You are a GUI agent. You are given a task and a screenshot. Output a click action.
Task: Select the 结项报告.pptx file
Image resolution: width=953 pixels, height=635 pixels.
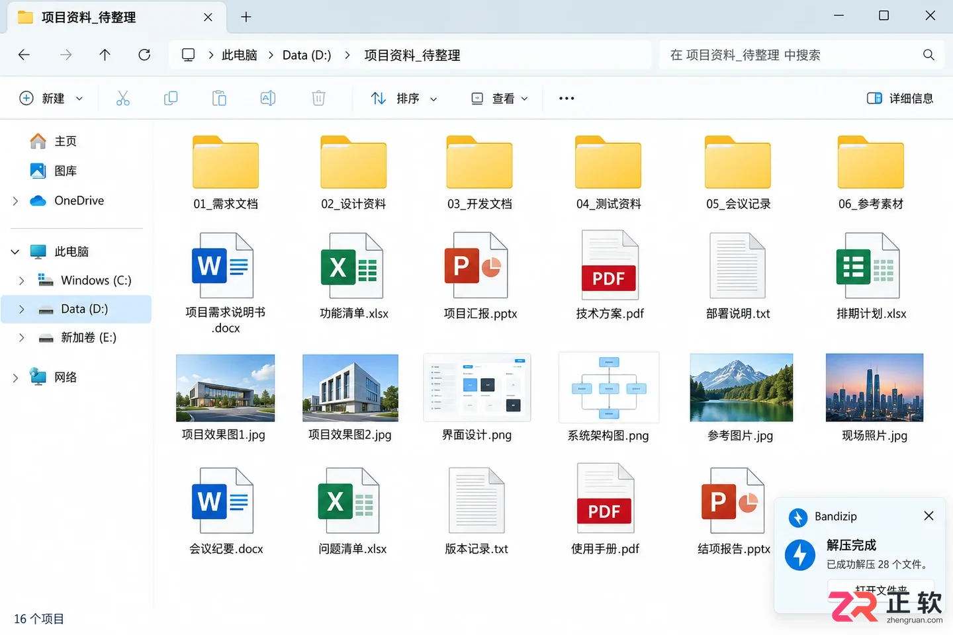(734, 511)
